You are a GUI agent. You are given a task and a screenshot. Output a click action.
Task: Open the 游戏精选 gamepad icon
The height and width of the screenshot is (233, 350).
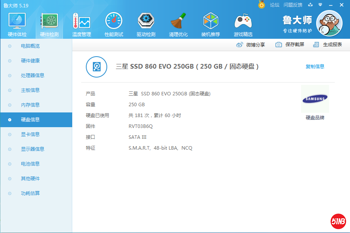click(x=243, y=21)
